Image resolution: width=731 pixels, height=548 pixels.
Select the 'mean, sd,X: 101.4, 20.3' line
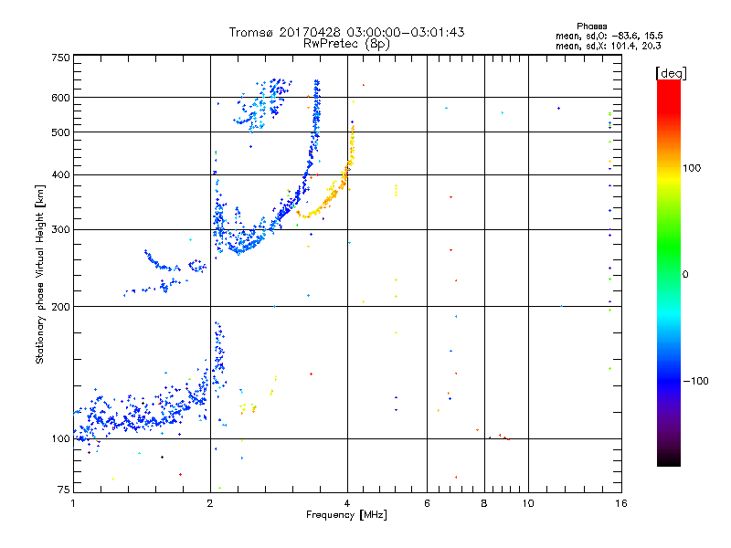coord(608,46)
